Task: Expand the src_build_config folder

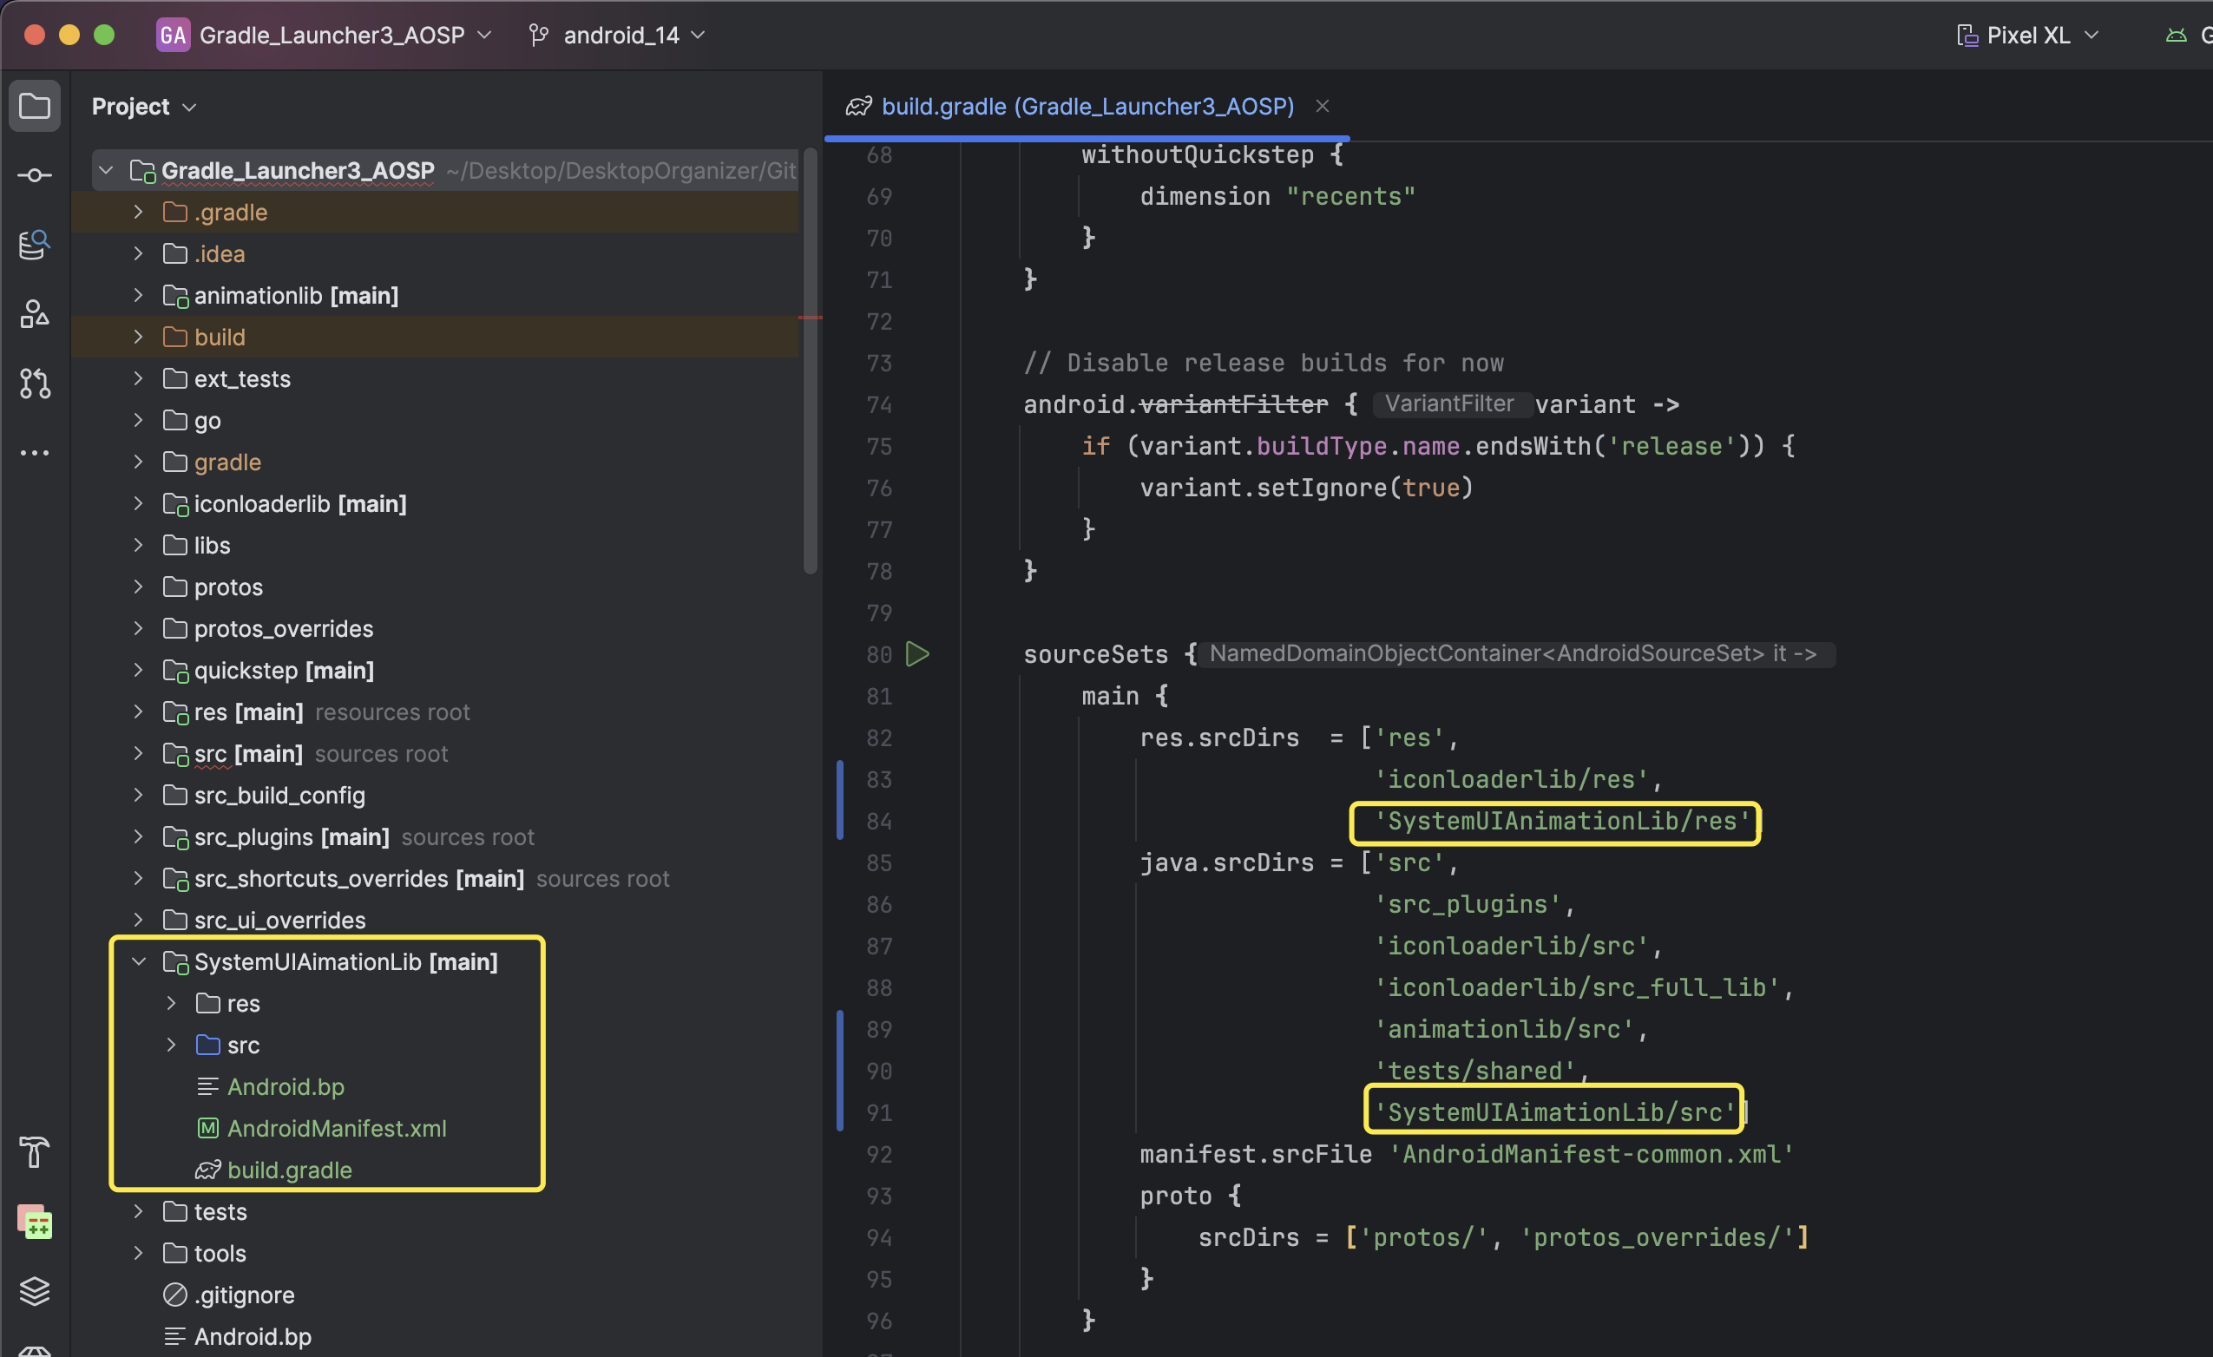Action: (x=138, y=795)
